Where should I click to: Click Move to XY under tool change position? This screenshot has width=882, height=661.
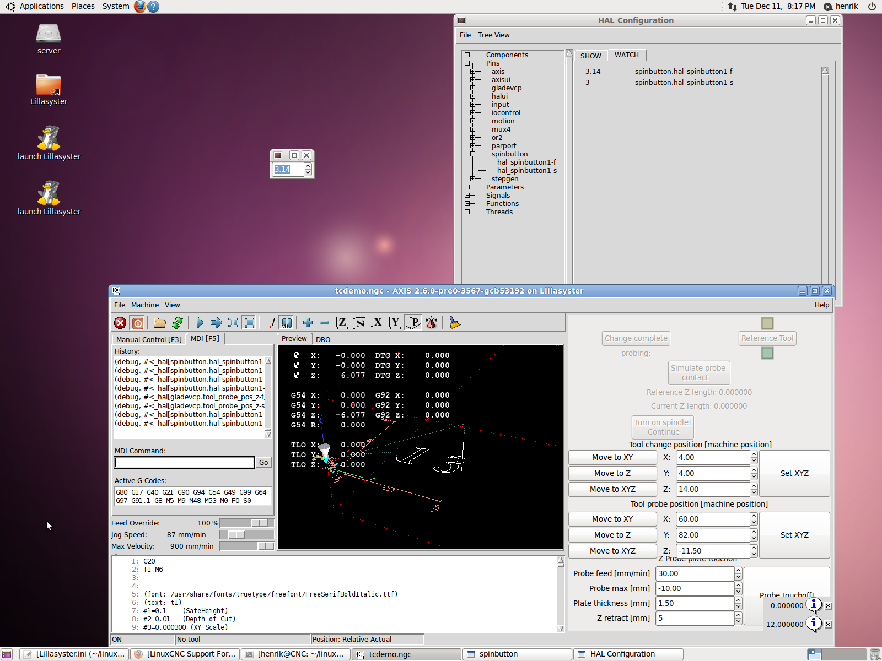coord(612,457)
